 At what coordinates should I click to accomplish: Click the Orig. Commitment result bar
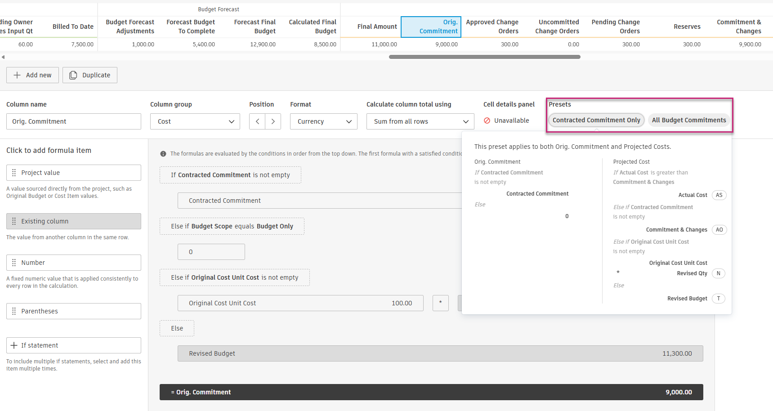pos(431,392)
